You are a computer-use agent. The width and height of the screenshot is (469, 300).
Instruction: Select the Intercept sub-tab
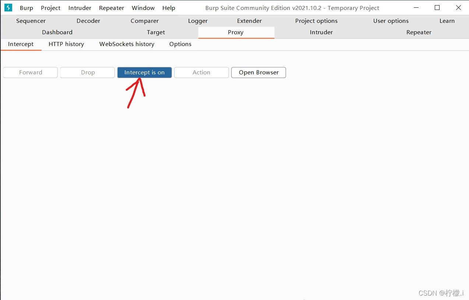21,44
